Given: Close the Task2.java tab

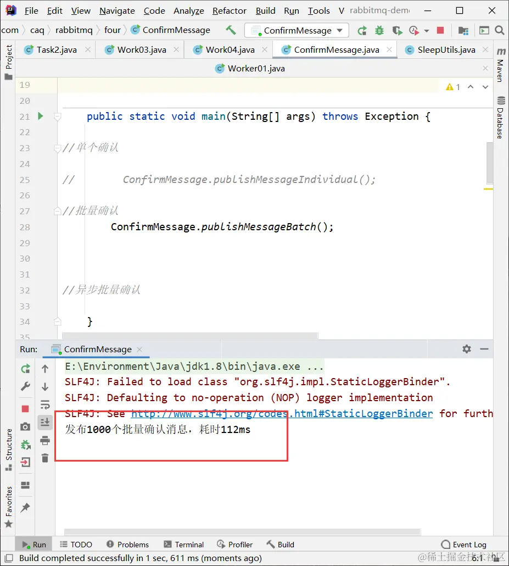Looking at the screenshot, I should click(88, 49).
